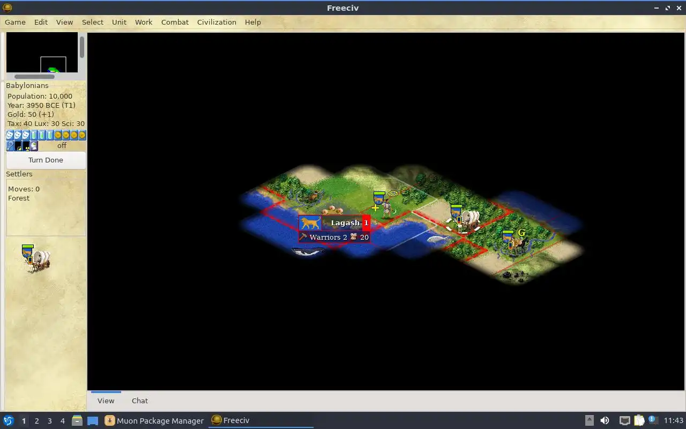This screenshot has width=686, height=429.
Task: Open the volume control tray icon
Action: pos(605,420)
